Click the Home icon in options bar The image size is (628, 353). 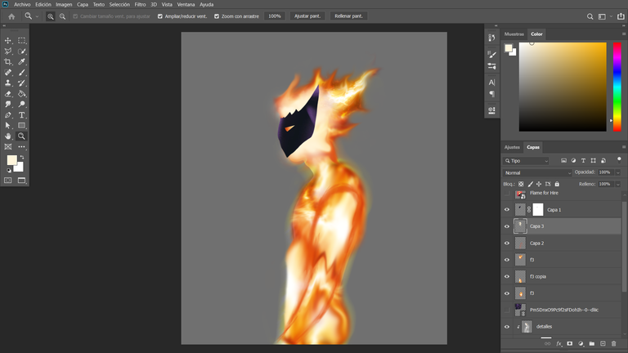(x=11, y=16)
